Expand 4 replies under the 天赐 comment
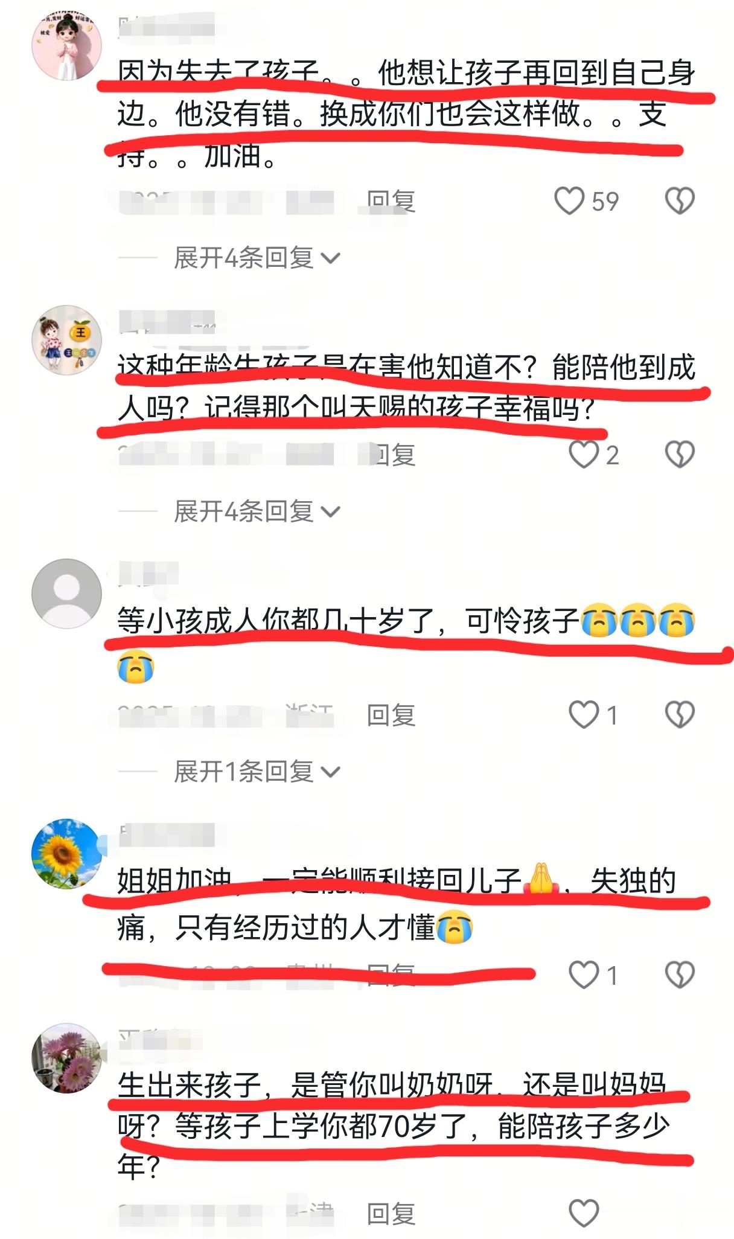Image resolution: width=734 pixels, height=1239 pixels. click(x=257, y=511)
